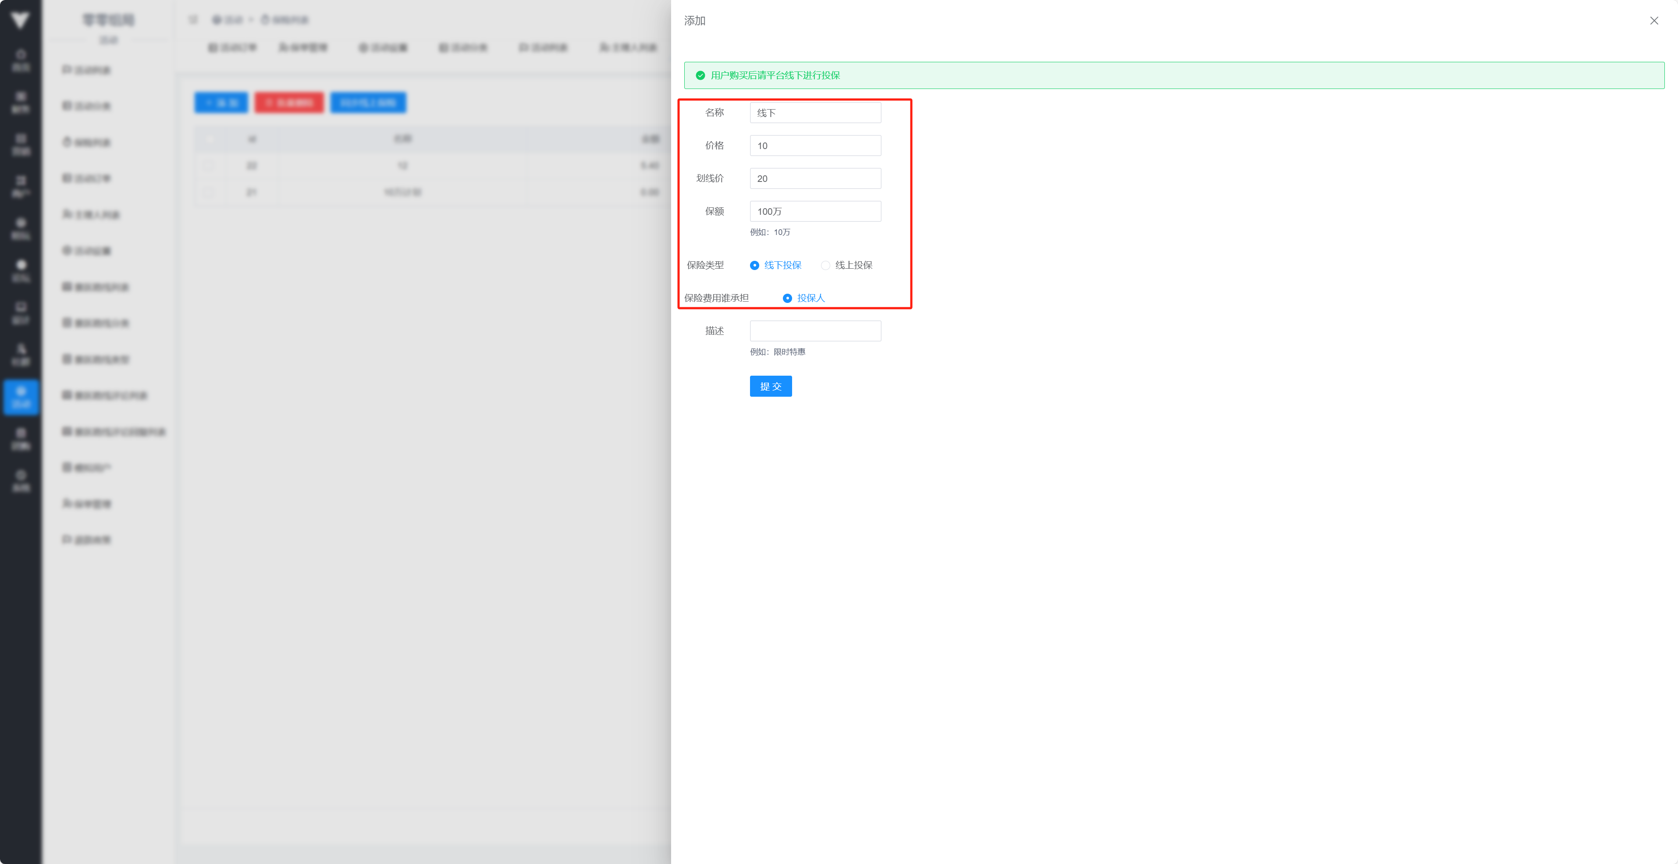Focus the 名称 input containing 线下

click(x=815, y=113)
